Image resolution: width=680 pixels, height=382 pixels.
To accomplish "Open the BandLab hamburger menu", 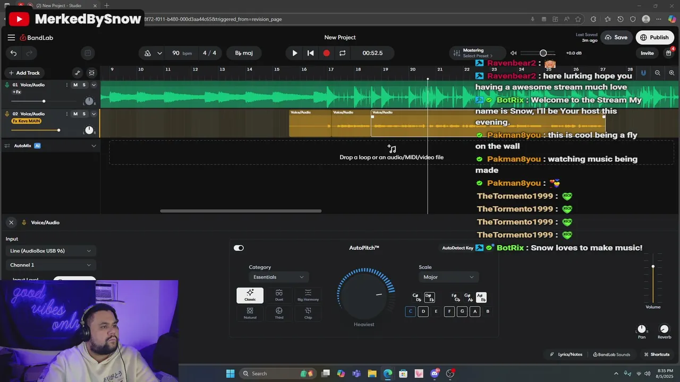I will tap(11, 38).
